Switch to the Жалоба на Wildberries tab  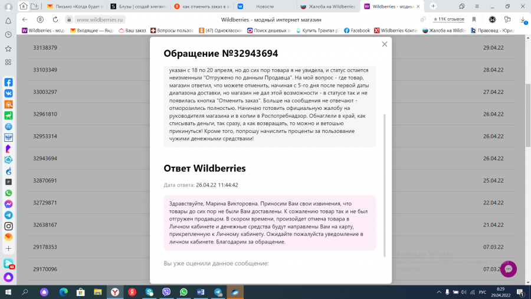click(x=329, y=6)
